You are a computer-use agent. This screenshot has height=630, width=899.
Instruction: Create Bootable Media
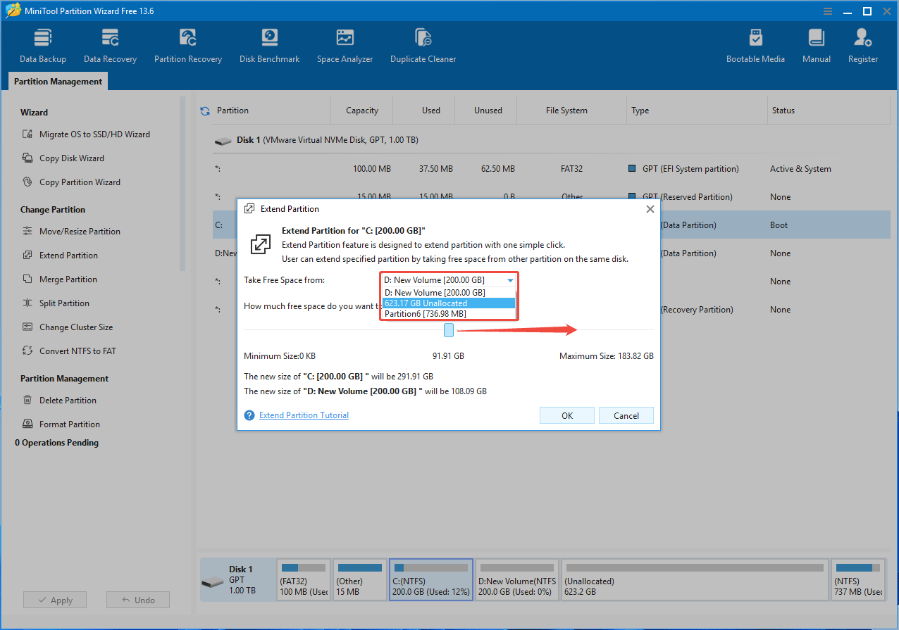[x=755, y=46]
